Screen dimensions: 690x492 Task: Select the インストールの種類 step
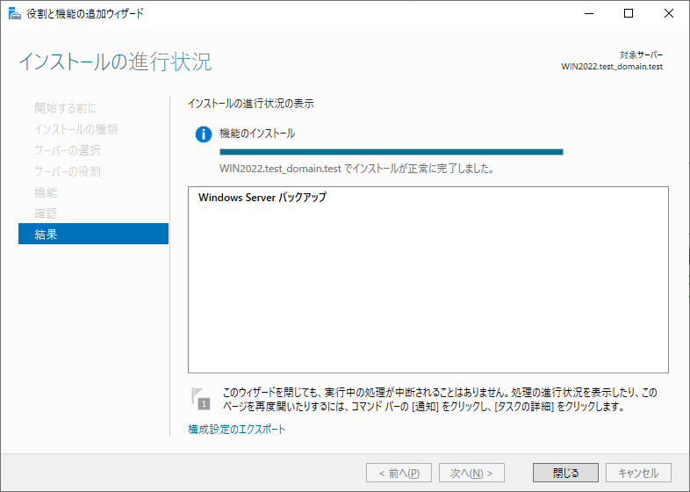76,129
